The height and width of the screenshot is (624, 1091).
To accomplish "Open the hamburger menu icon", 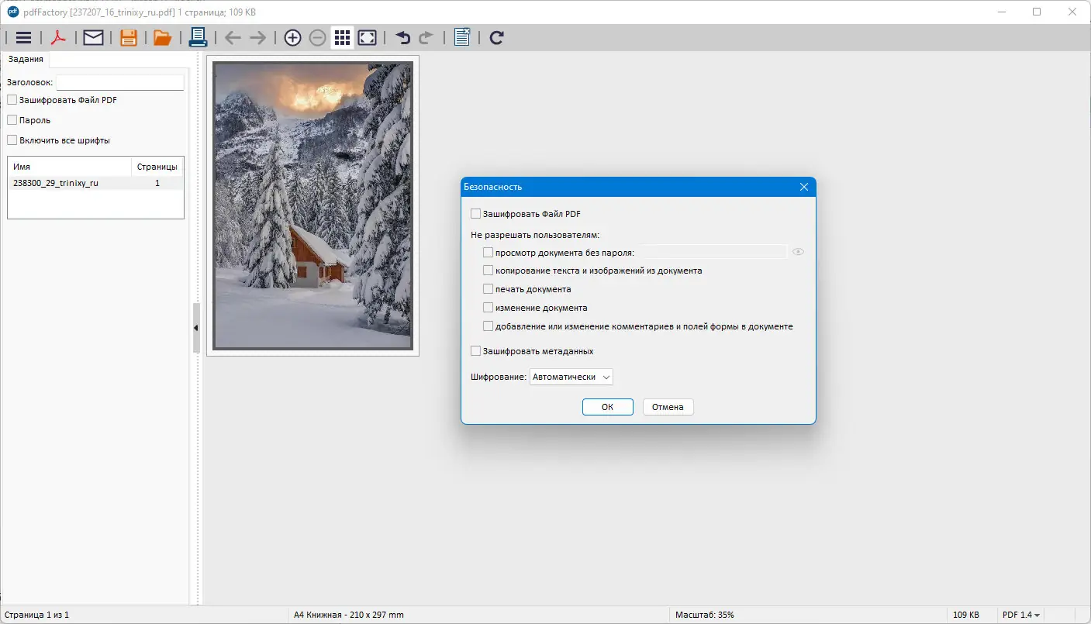I will 23,37.
